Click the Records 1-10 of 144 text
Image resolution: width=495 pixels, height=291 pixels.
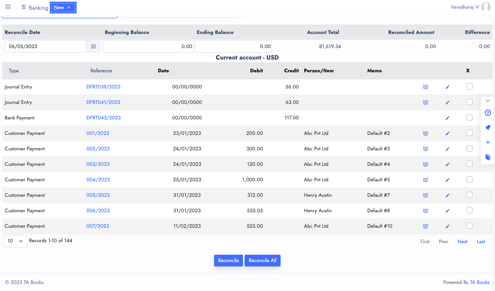click(x=51, y=241)
